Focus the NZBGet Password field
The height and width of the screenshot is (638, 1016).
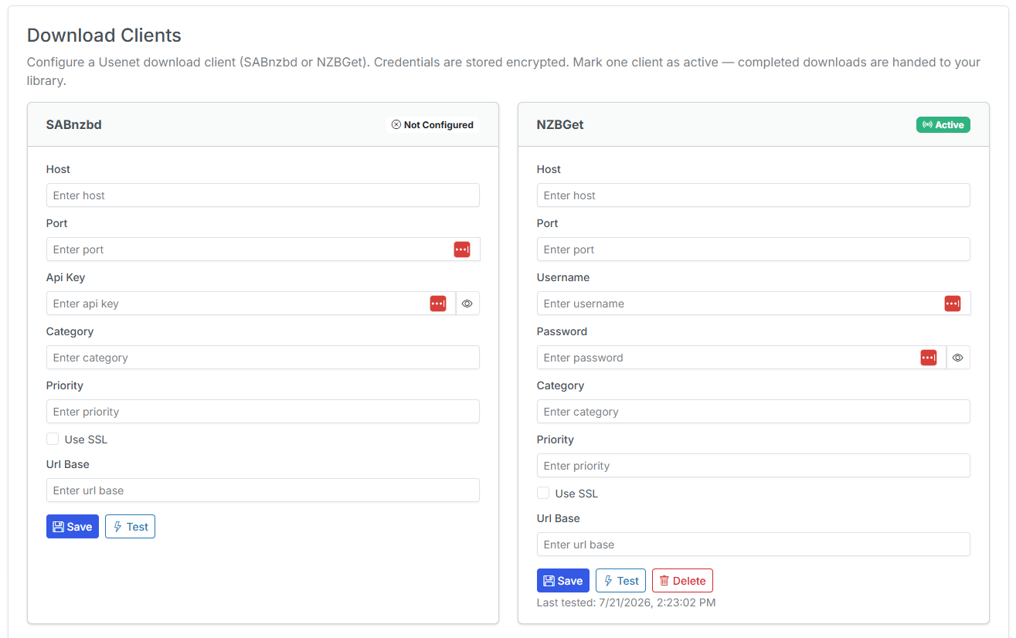(x=742, y=358)
